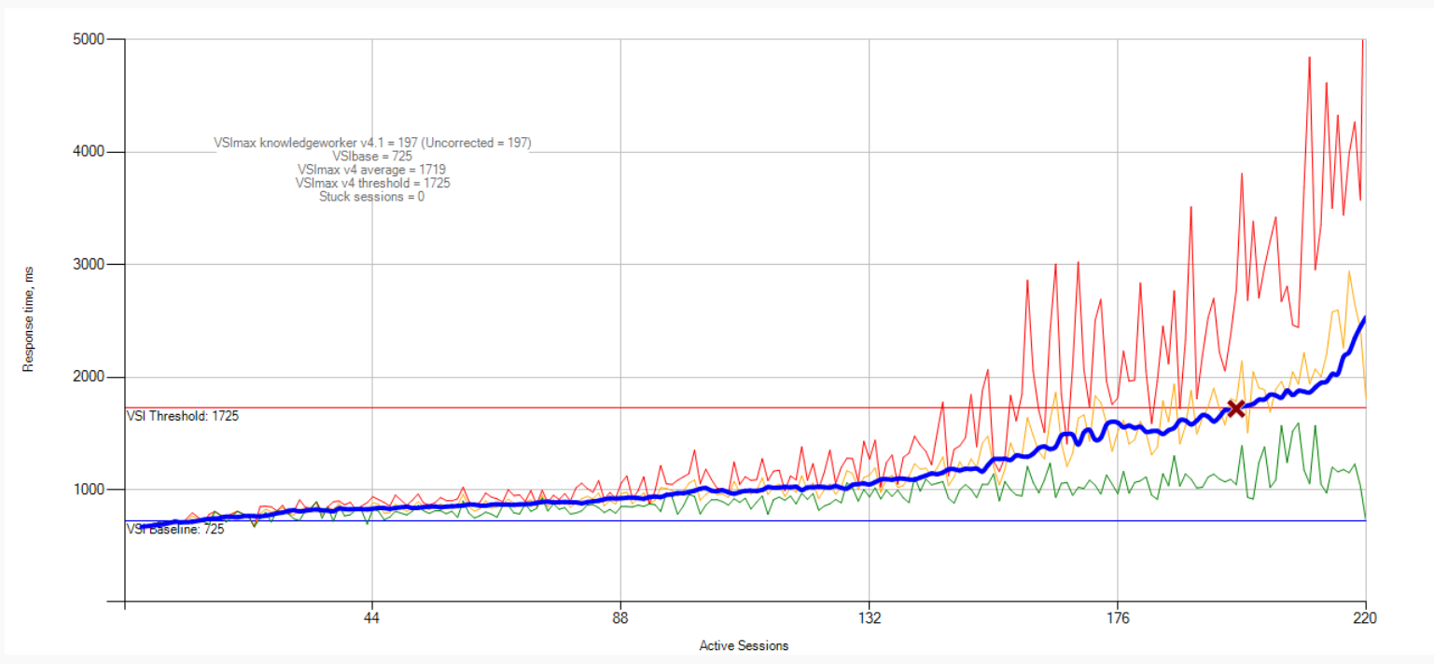Click the 'Stuck sessions = 0' line
Screen dimensions: 1434x664
[371, 197]
